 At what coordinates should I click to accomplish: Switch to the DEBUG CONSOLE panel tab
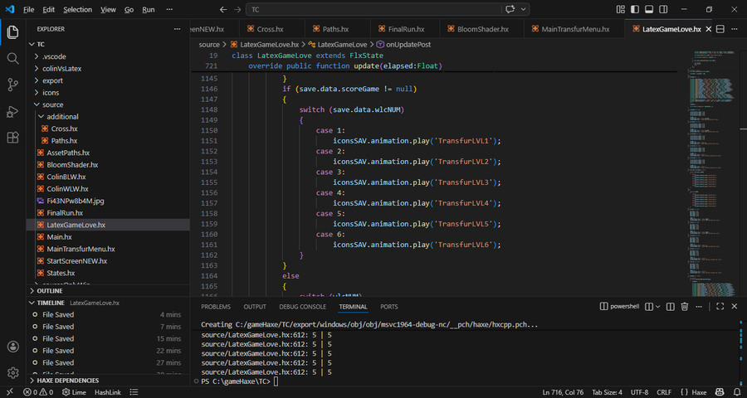click(x=303, y=307)
